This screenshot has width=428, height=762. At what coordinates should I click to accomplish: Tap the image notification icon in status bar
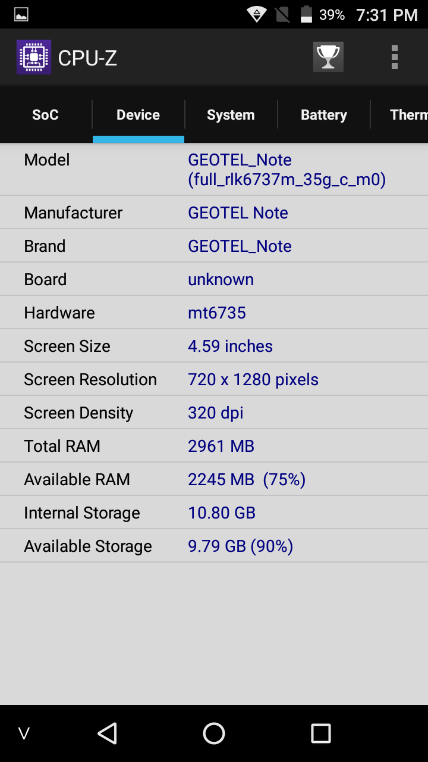21,15
